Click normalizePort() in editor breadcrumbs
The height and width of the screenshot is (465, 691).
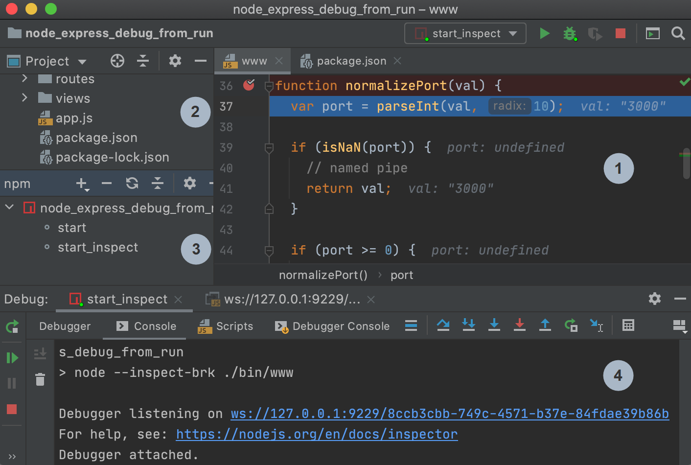(x=323, y=275)
